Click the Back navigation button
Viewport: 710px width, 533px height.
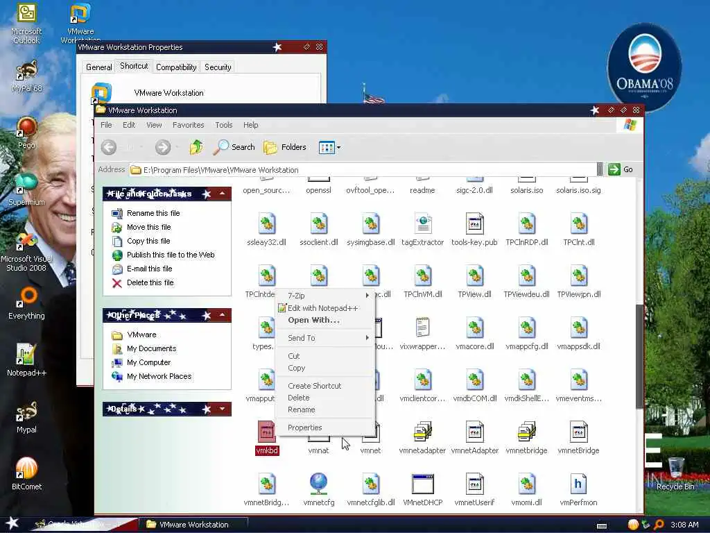pyautogui.click(x=109, y=147)
